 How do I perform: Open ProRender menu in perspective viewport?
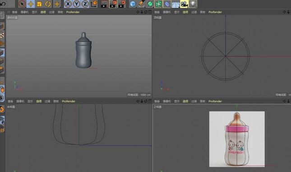pyautogui.click(x=73, y=12)
